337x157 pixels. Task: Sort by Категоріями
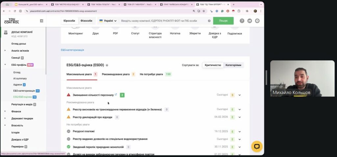pos(233,65)
